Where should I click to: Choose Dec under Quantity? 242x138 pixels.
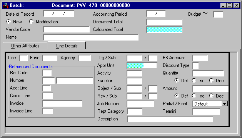211,80
